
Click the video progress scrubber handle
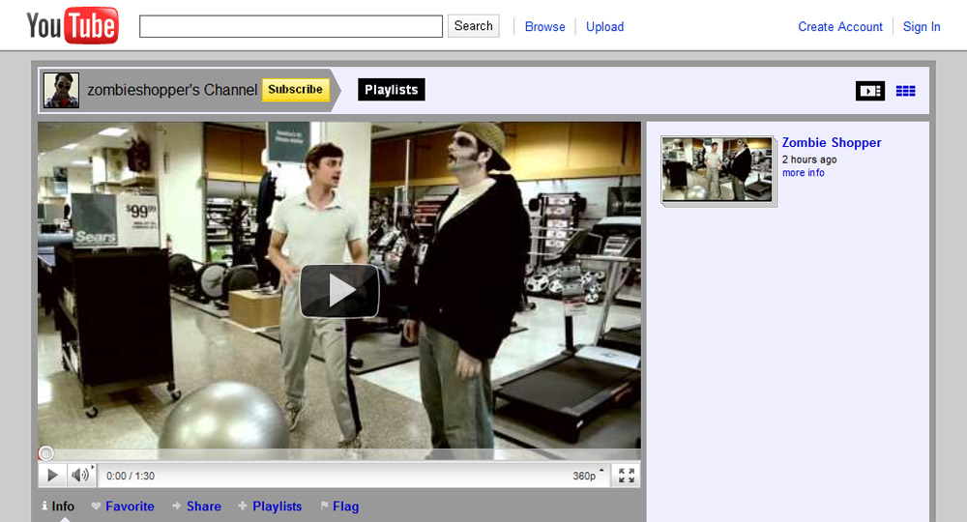pyautogui.click(x=45, y=453)
